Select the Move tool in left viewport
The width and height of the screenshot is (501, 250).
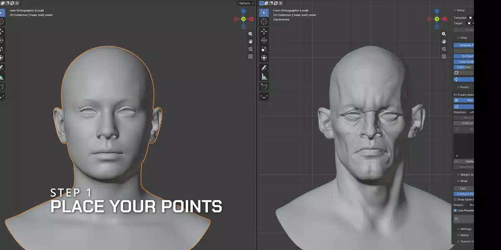2,31
